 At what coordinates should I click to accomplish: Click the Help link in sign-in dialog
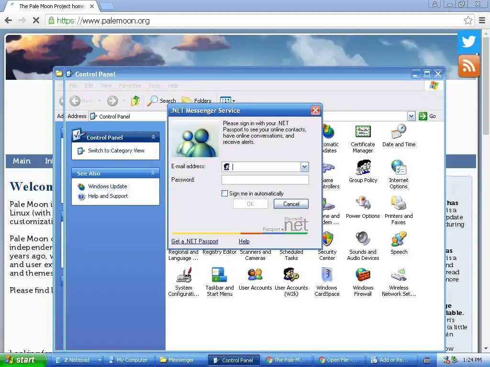click(x=244, y=241)
